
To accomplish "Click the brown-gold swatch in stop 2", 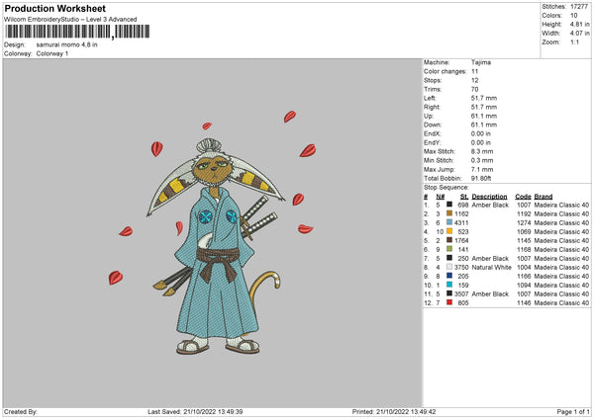I will click(x=449, y=213).
